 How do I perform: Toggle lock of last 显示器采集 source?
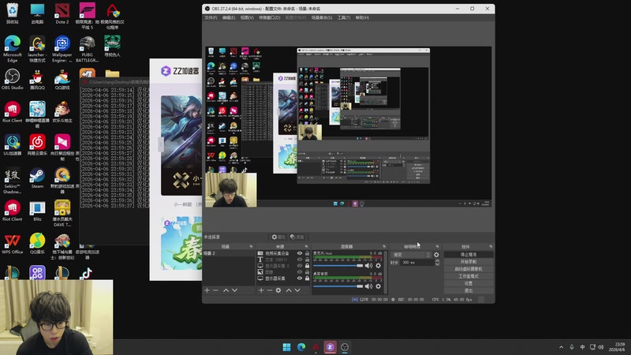pos(307,278)
